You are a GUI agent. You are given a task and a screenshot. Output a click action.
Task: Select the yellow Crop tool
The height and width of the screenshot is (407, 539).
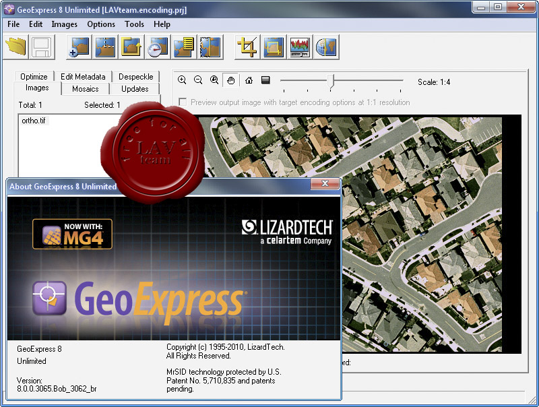click(x=247, y=47)
